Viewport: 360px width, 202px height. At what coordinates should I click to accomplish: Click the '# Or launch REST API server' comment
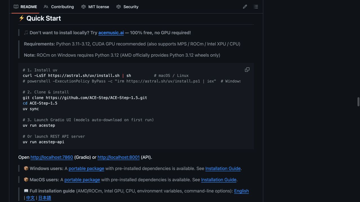tap(54, 136)
